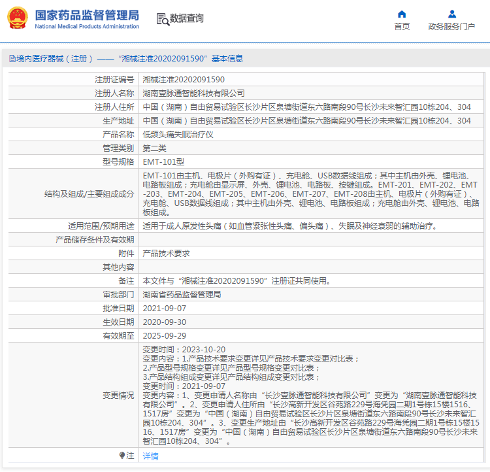Click the home house icon

tap(402, 14)
